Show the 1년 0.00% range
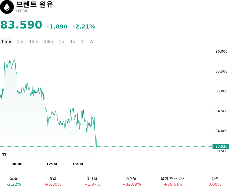The width and height of the screenshot is (231, 190). pos(215,181)
